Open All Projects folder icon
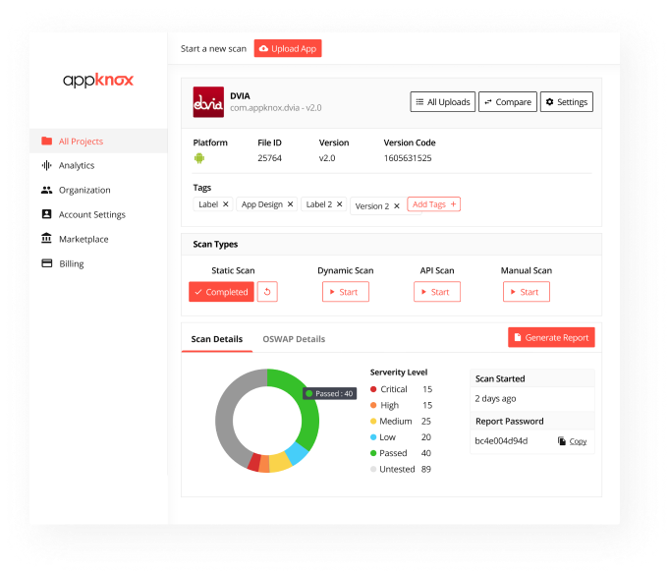The image size is (669, 574). [x=46, y=141]
